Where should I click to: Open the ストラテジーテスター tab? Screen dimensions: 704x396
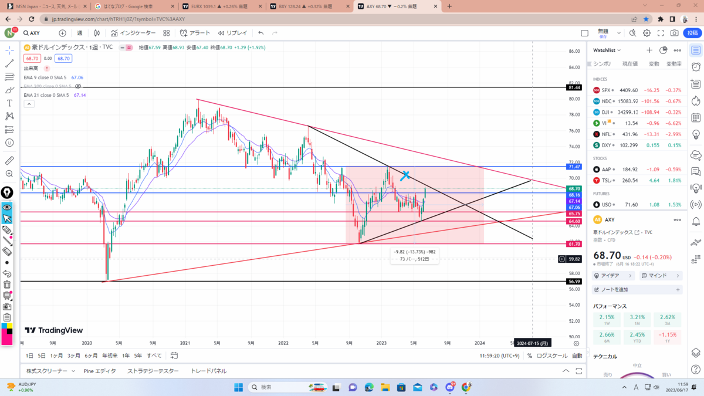pyautogui.click(x=153, y=371)
